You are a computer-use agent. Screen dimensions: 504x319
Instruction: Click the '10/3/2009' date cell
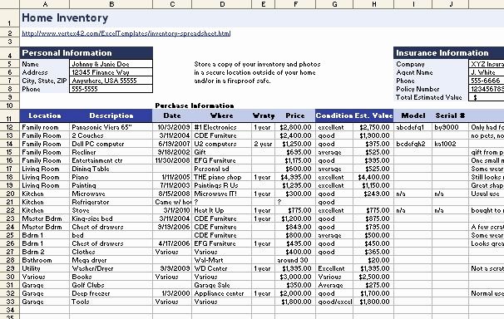pyautogui.click(x=172, y=127)
